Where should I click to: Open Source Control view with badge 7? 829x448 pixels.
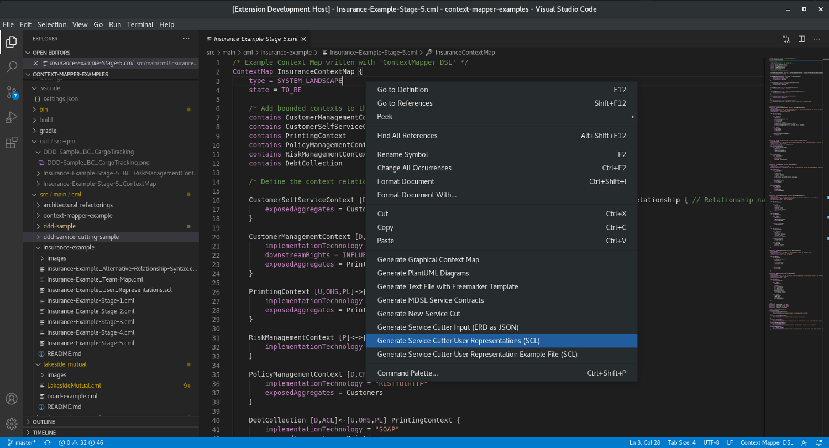[11, 92]
